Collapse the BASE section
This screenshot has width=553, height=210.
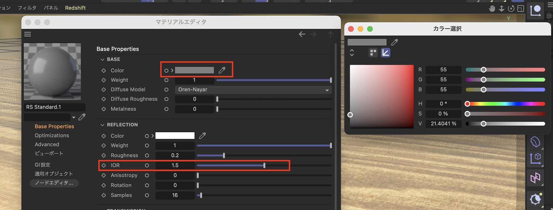point(103,60)
